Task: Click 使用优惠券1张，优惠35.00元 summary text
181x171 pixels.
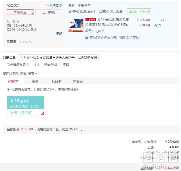Action: pyautogui.click(x=59, y=129)
